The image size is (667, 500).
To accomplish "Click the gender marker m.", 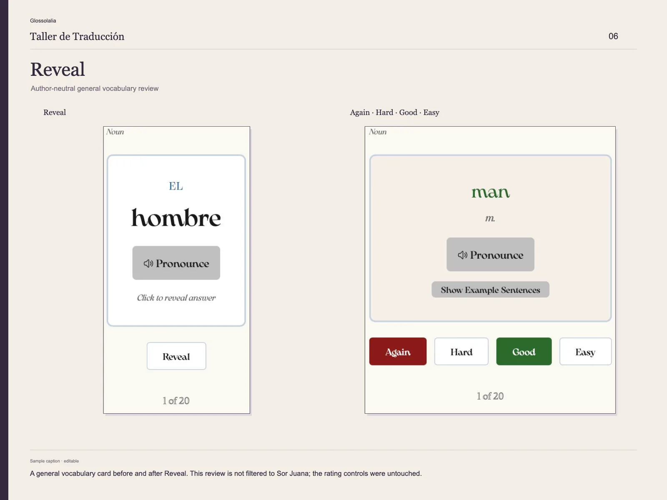I will tap(490, 218).
